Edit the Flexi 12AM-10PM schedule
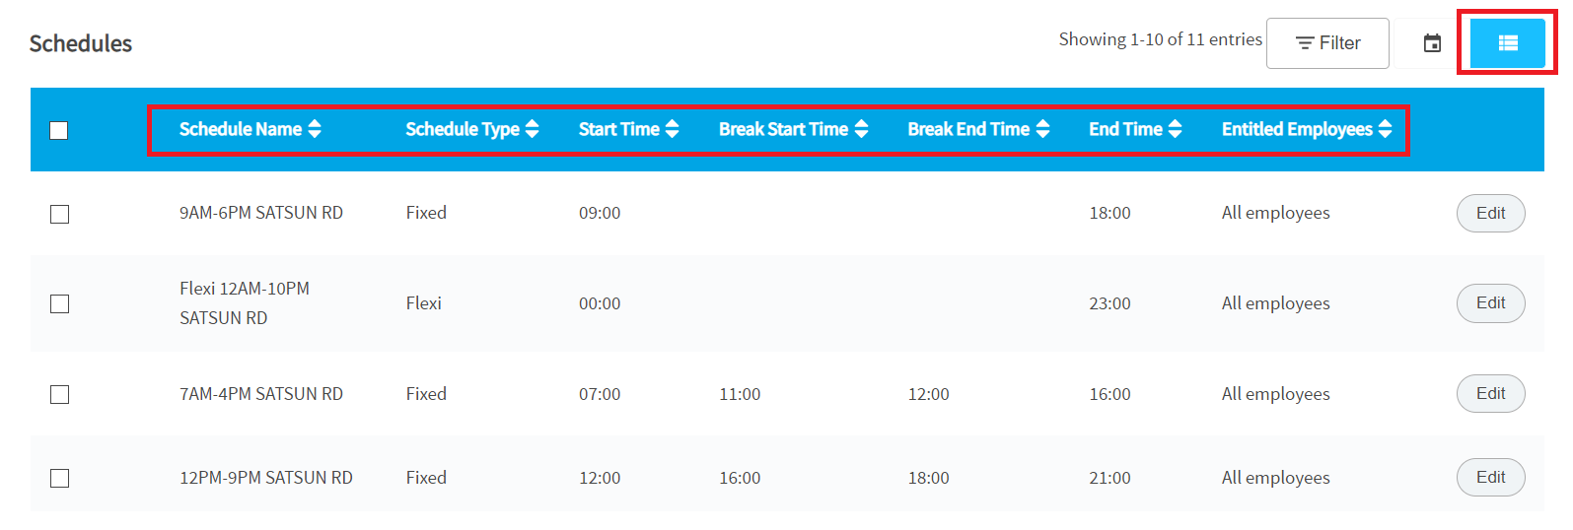This screenshot has width=1573, height=530. (1490, 303)
